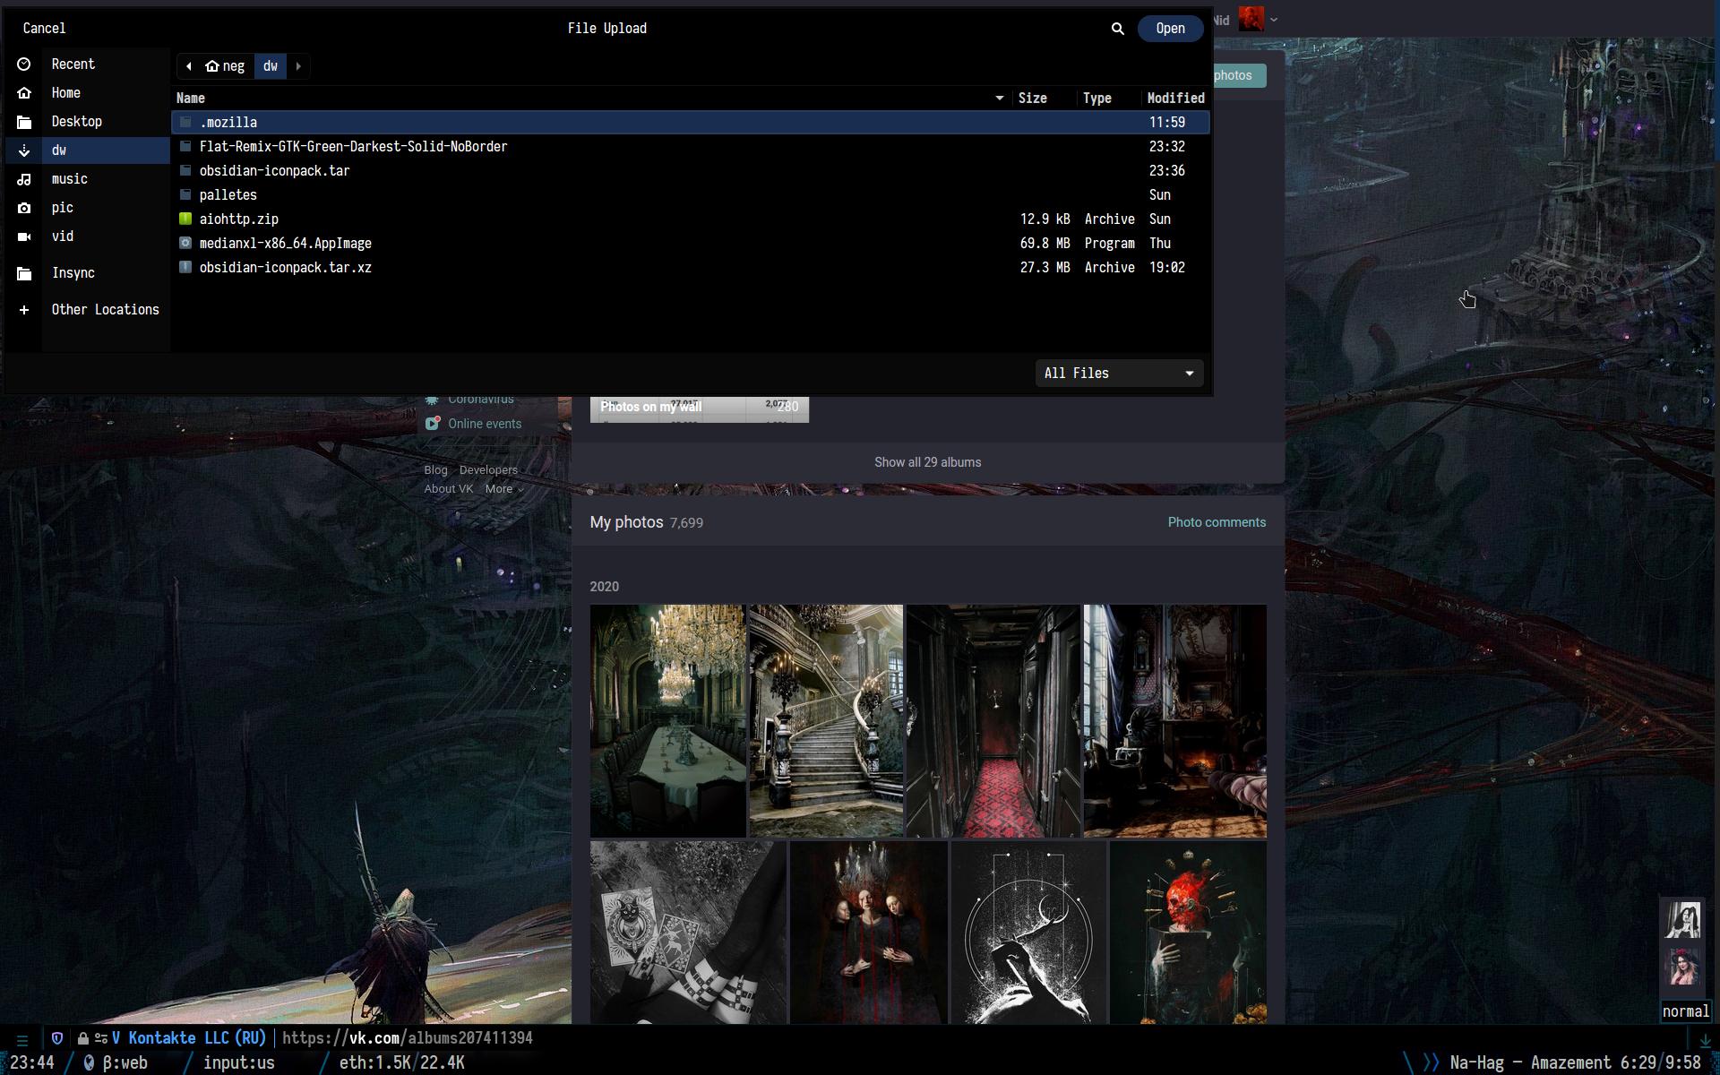1720x1075 pixels.
Task: Click the Other Locations plus entry
Action: pyautogui.click(x=104, y=310)
